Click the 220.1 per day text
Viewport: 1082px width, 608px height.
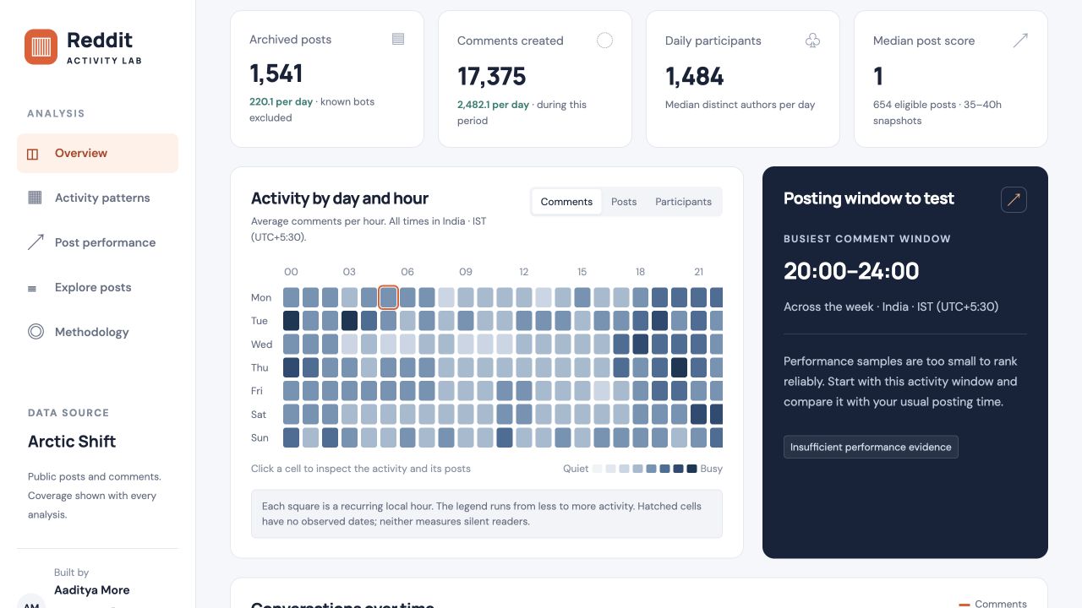pos(281,101)
